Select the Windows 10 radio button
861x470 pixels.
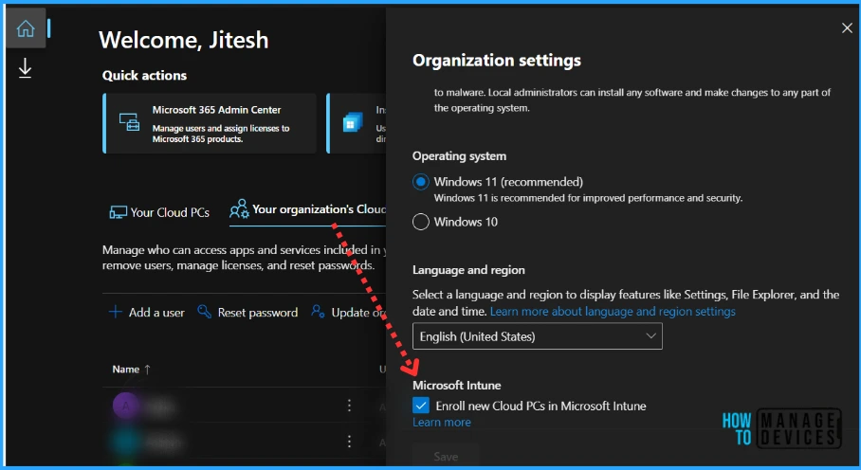(421, 222)
